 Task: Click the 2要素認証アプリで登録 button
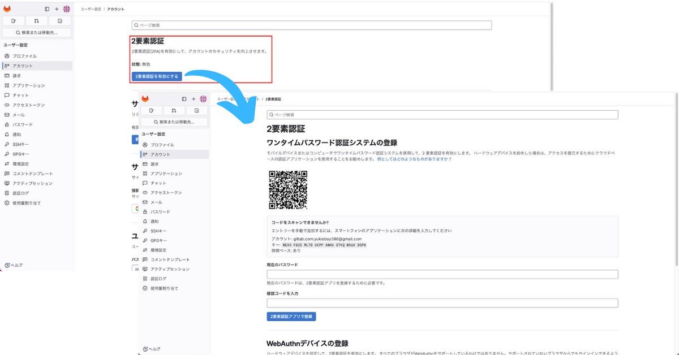pyautogui.click(x=291, y=317)
